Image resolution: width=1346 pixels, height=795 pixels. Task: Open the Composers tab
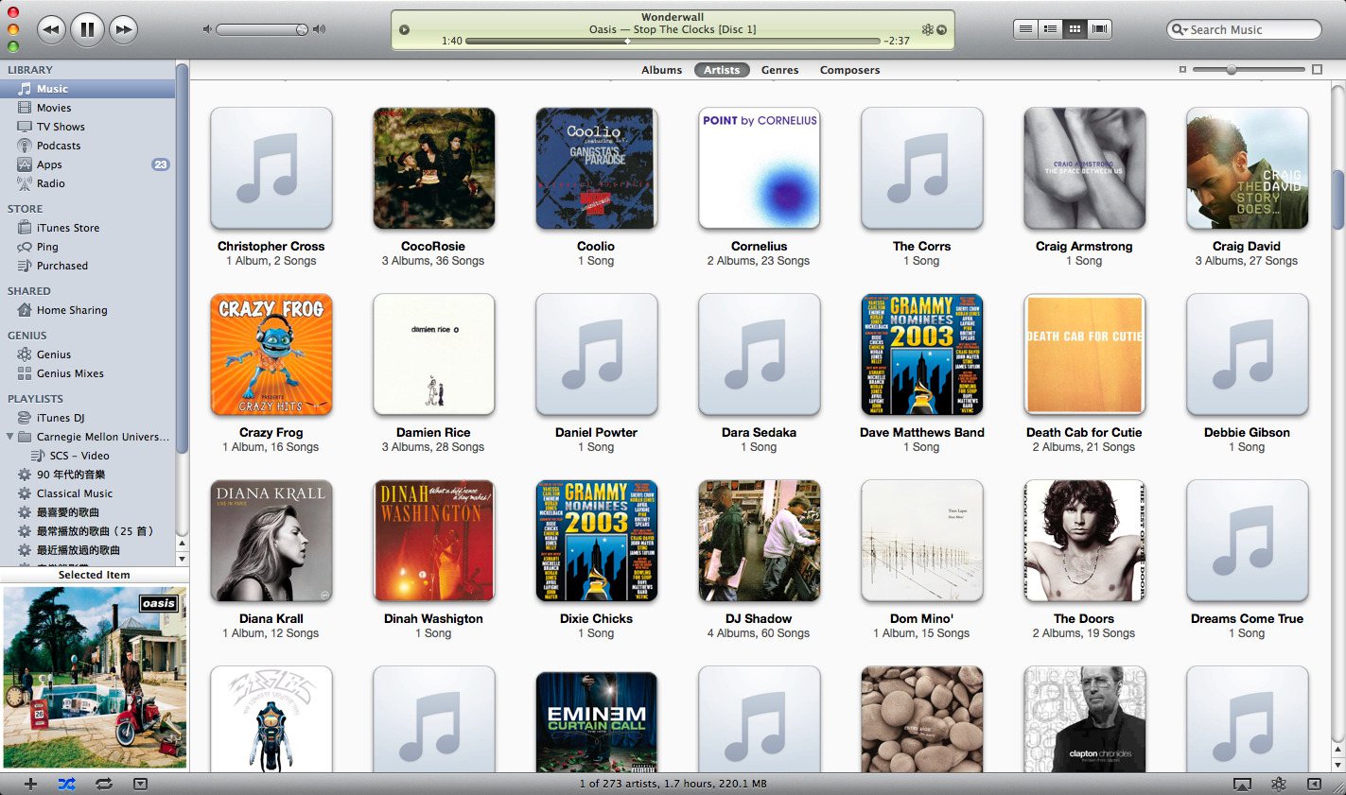(849, 70)
